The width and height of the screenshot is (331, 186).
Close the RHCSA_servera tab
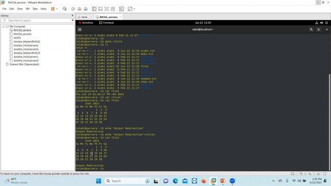(x=121, y=17)
